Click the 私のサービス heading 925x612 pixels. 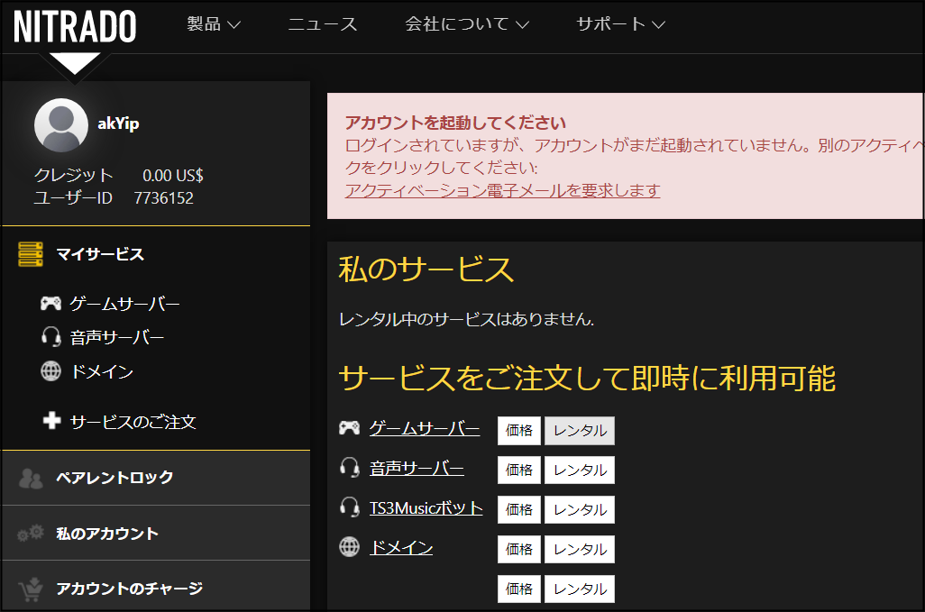coord(426,269)
